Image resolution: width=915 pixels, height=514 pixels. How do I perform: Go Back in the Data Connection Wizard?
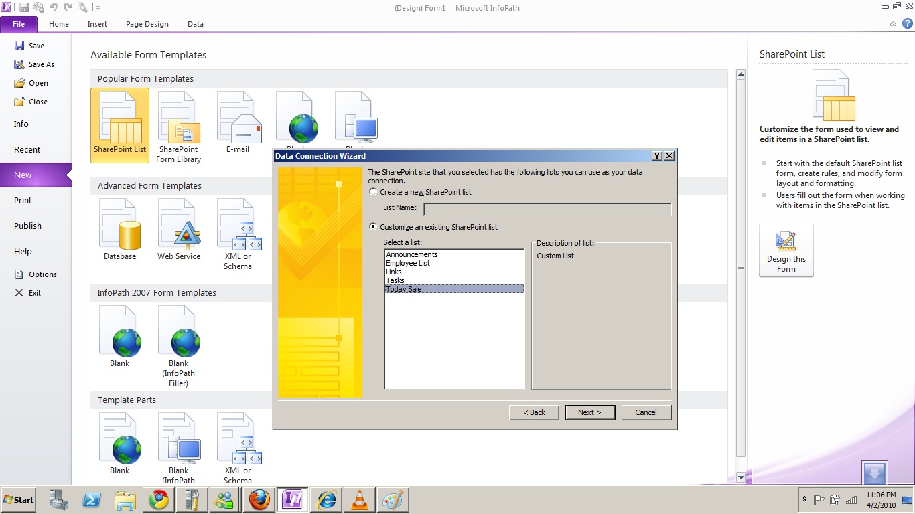pyautogui.click(x=534, y=412)
